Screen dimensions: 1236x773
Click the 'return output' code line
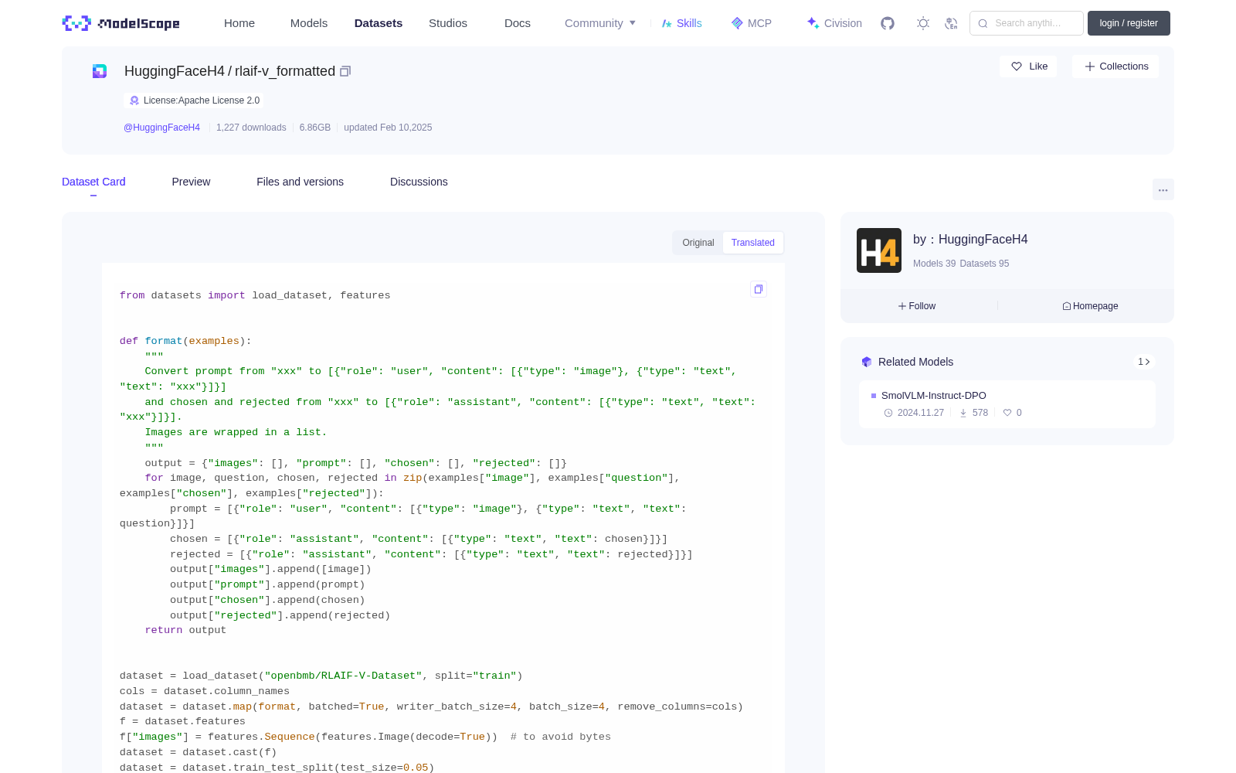click(185, 631)
